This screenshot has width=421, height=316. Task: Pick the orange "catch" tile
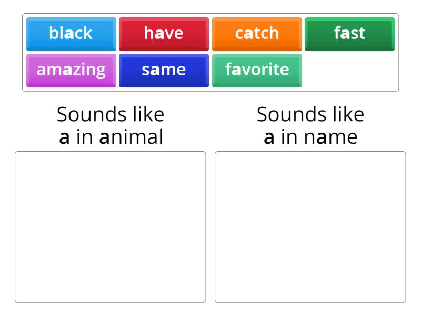[x=257, y=34]
